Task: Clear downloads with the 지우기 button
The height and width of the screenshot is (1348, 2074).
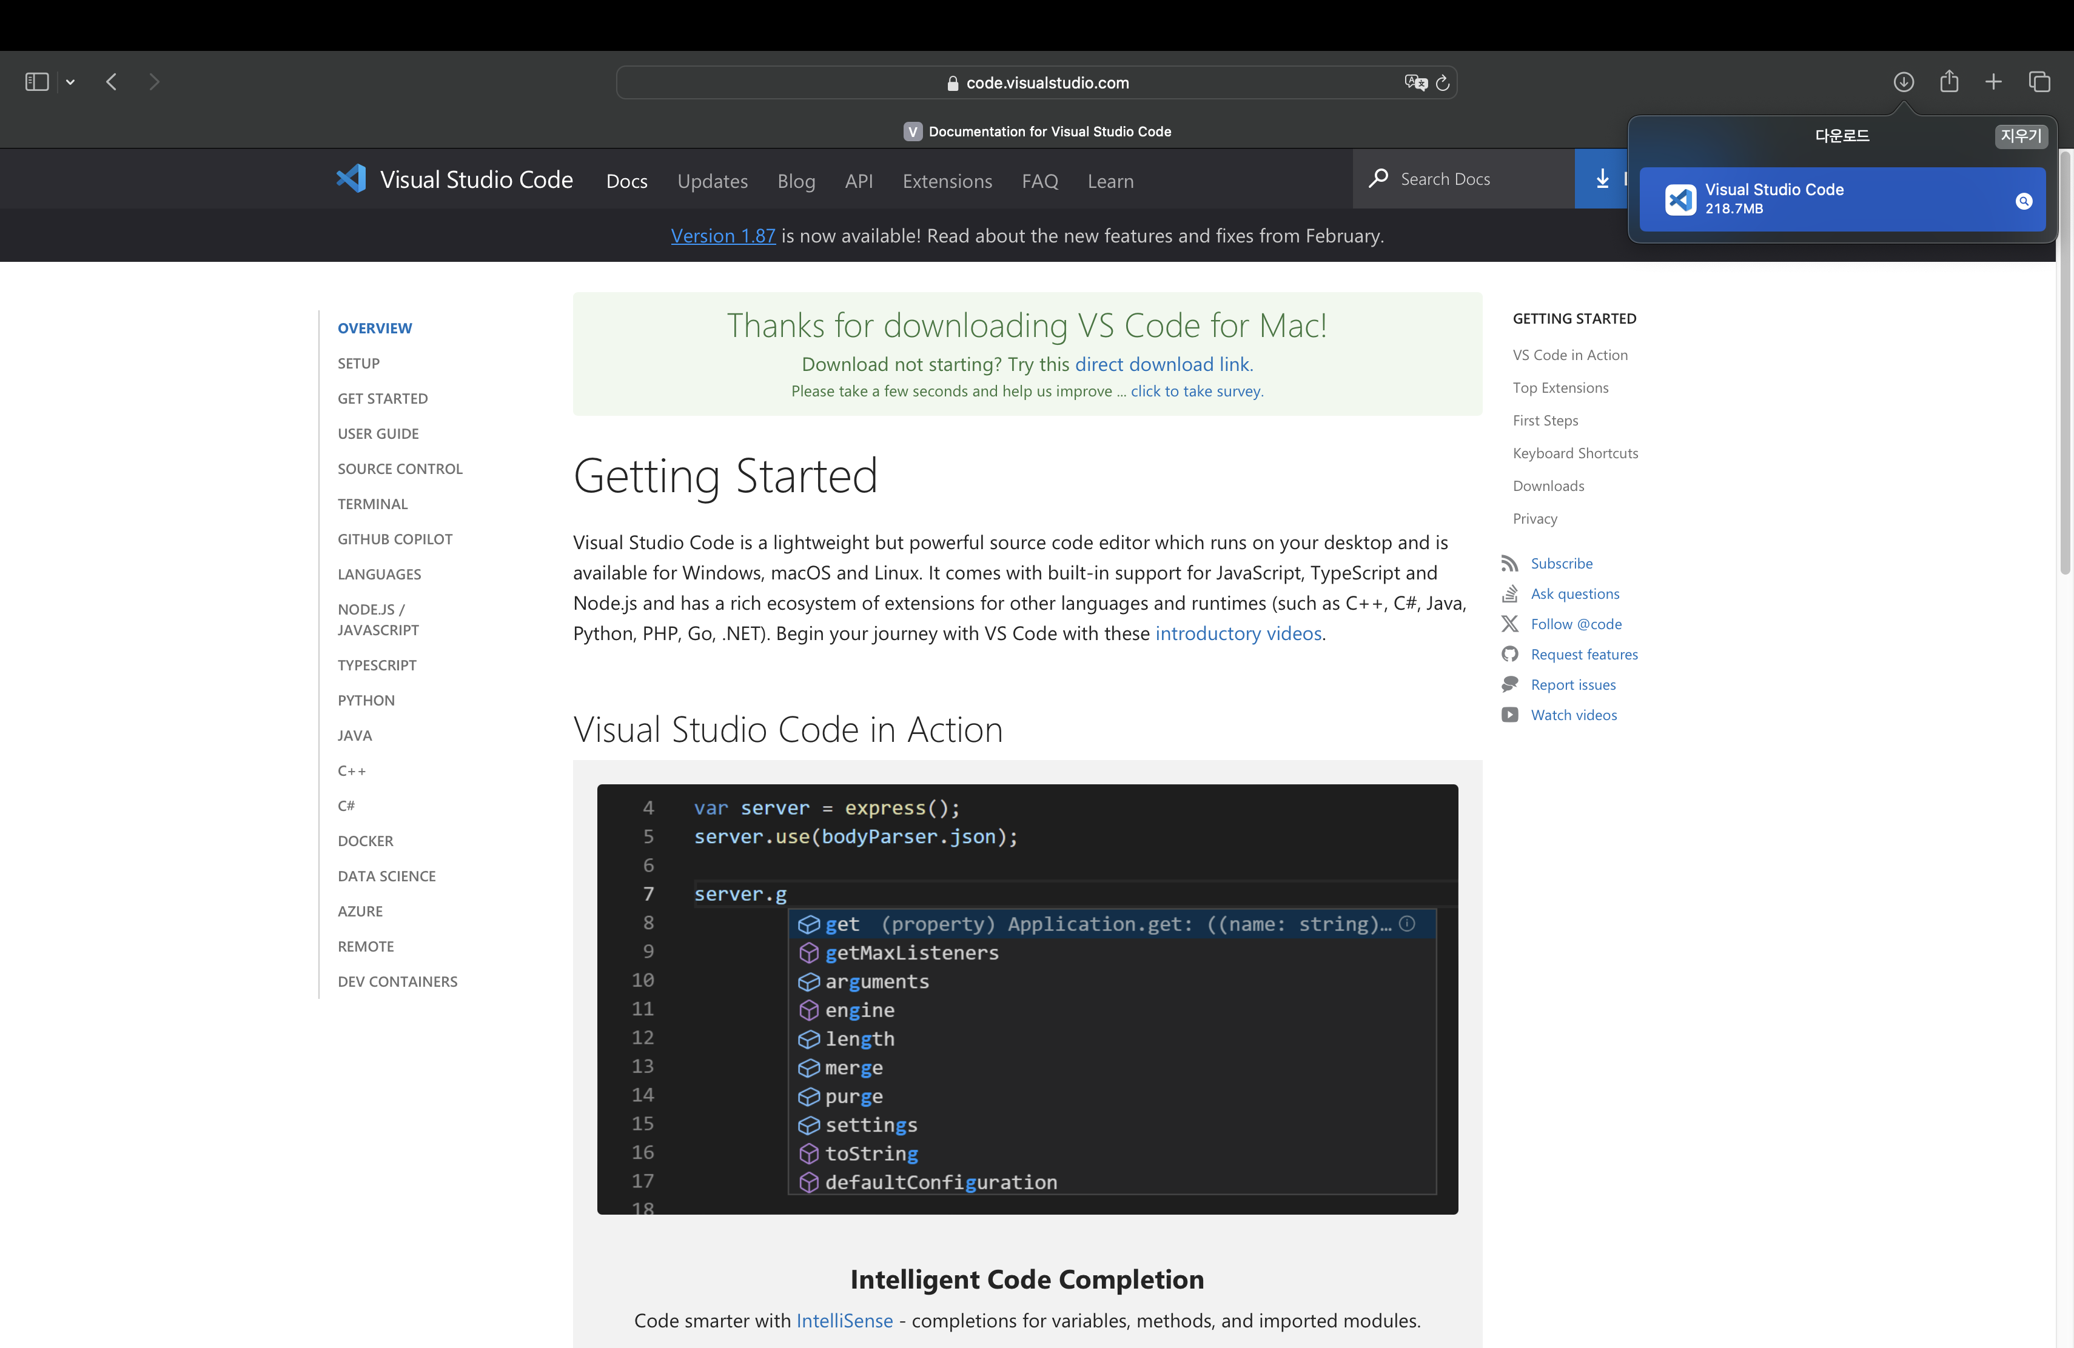Action: [2021, 136]
